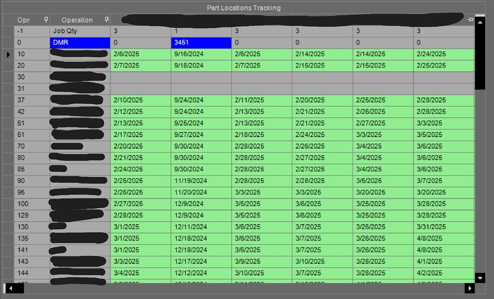Click the right arrow of the horizontal scrollbar
494x299 pixels.
coord(469,288)
